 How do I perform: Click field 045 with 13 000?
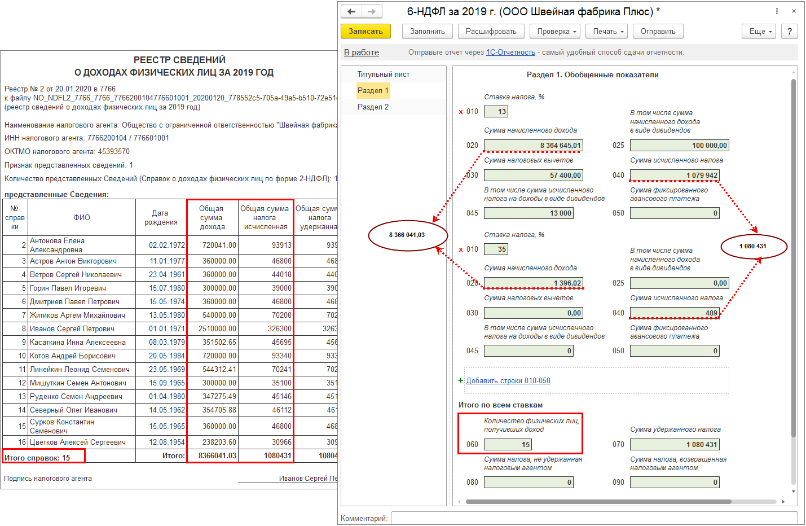pyautogui.click(x=528, y=213)
